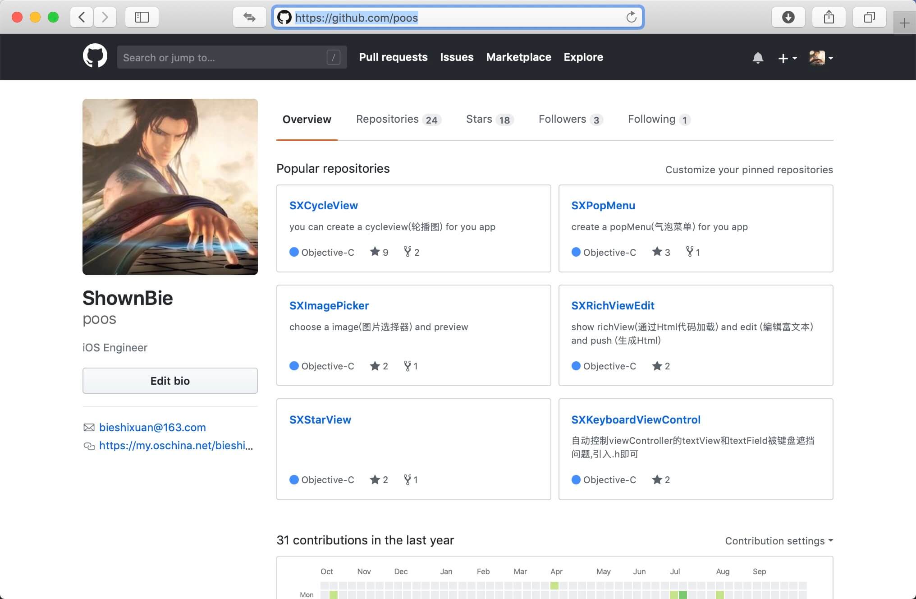Image resolution: width=916 pixels, height=599 pixels.
Task: Show Safari downloads
Action: 788,17
